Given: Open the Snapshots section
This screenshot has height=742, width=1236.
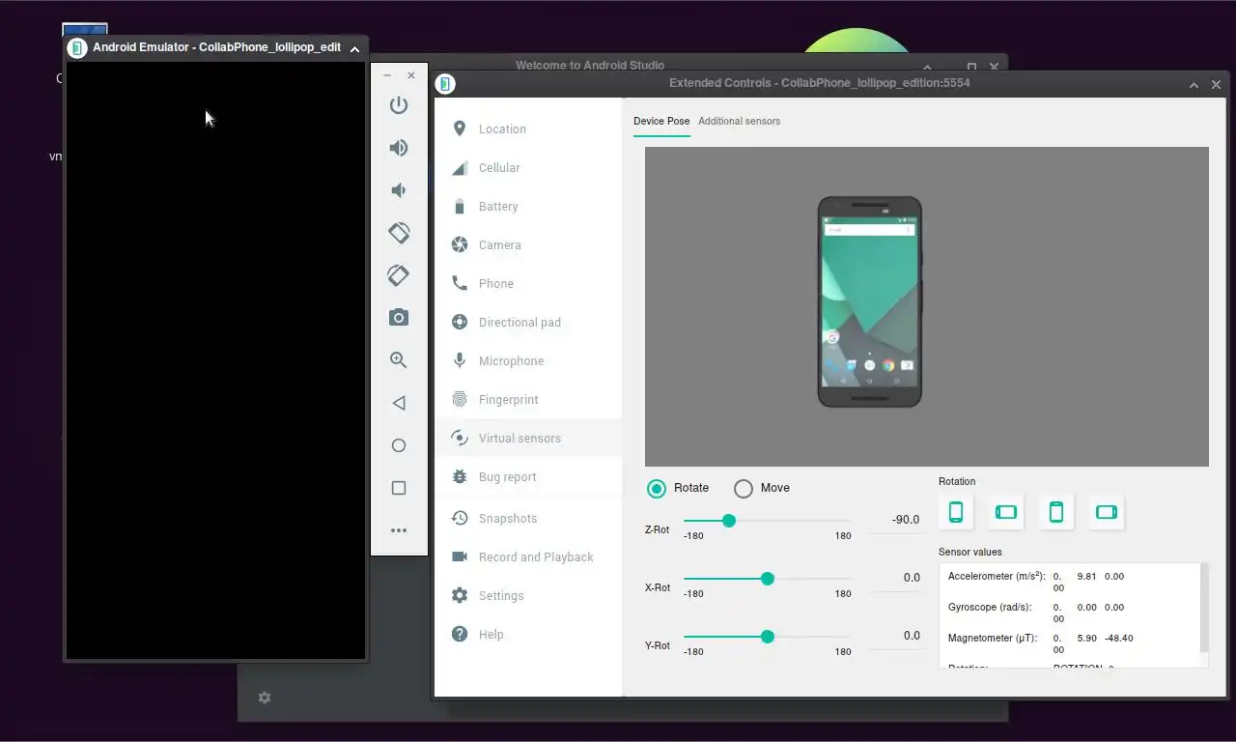Looking at the screenshot, I should (528, 518).
